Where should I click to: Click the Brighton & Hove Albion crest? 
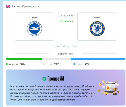[x=35, y=29]
